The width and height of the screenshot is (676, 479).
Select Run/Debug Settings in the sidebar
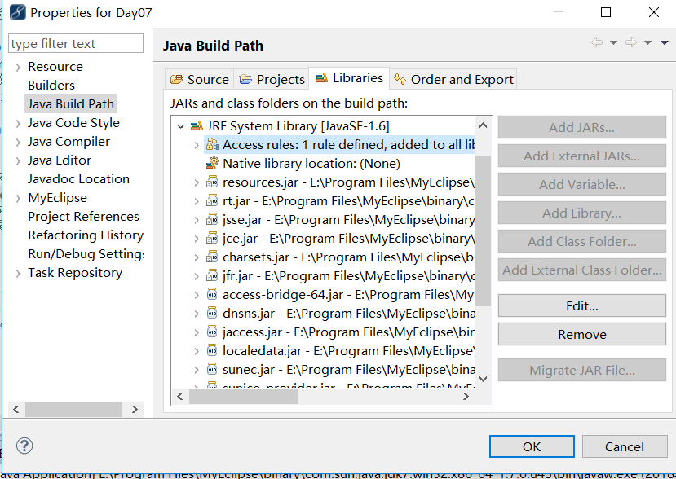point(86,253)
